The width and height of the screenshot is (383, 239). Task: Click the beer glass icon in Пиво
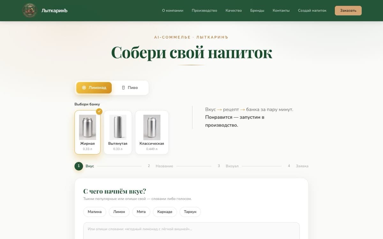[x=124, y=88]
